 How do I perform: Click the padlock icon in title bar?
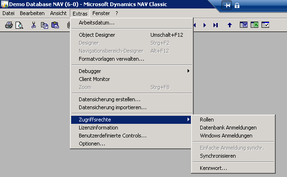click(x=237, y=5)
